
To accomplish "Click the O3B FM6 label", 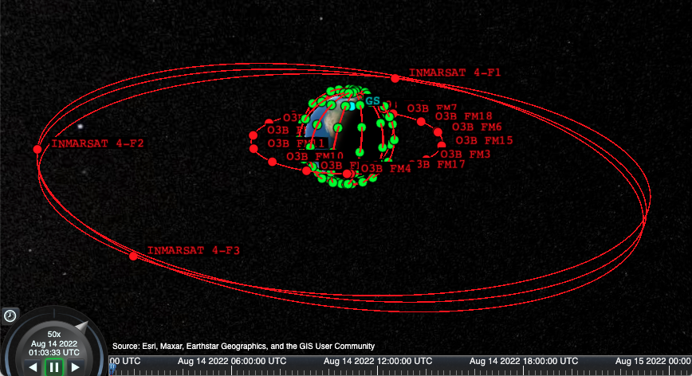I will (477, 127).
